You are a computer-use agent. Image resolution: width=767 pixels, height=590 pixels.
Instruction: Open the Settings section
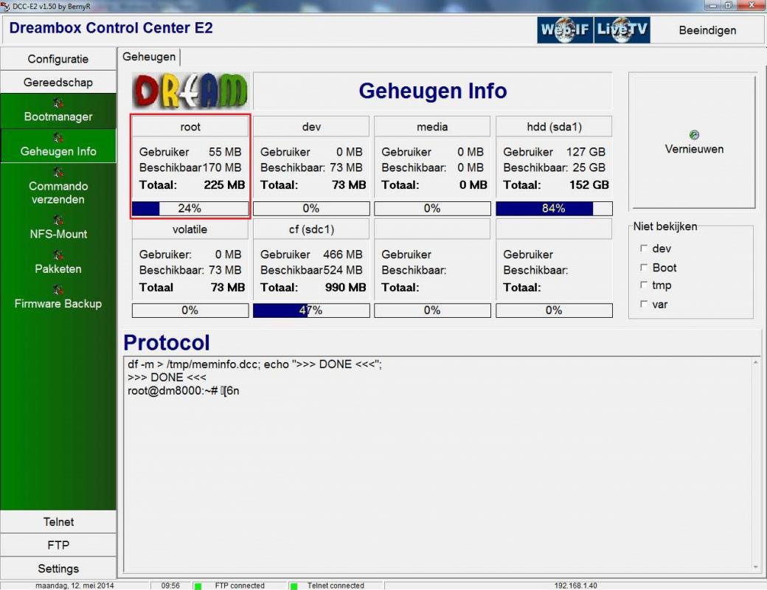(x=58, y=569)
